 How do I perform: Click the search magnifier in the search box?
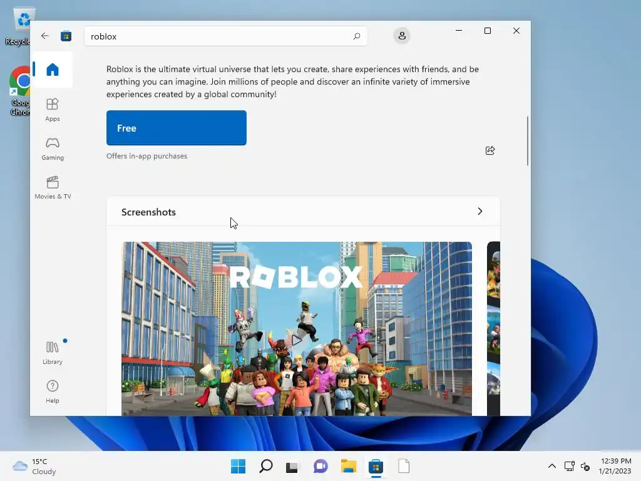coord(356,36)
